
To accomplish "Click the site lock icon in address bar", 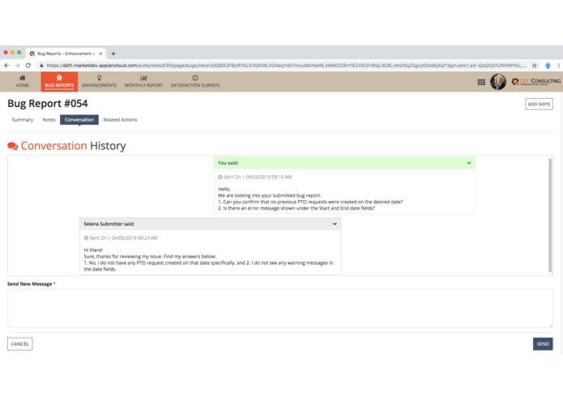I will 41,66.
